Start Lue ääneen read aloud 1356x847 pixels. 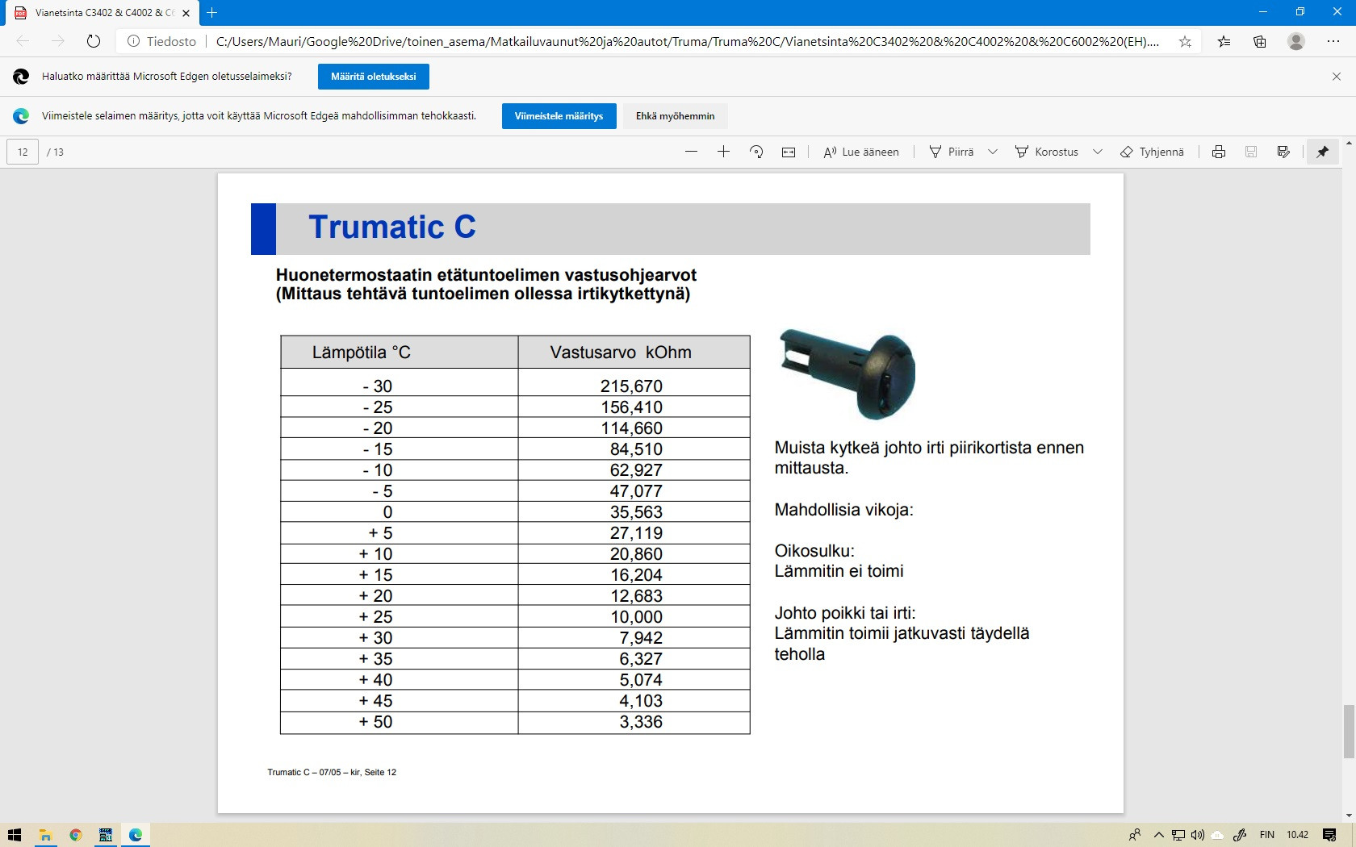pyautogui.click(x=860, y=152)
